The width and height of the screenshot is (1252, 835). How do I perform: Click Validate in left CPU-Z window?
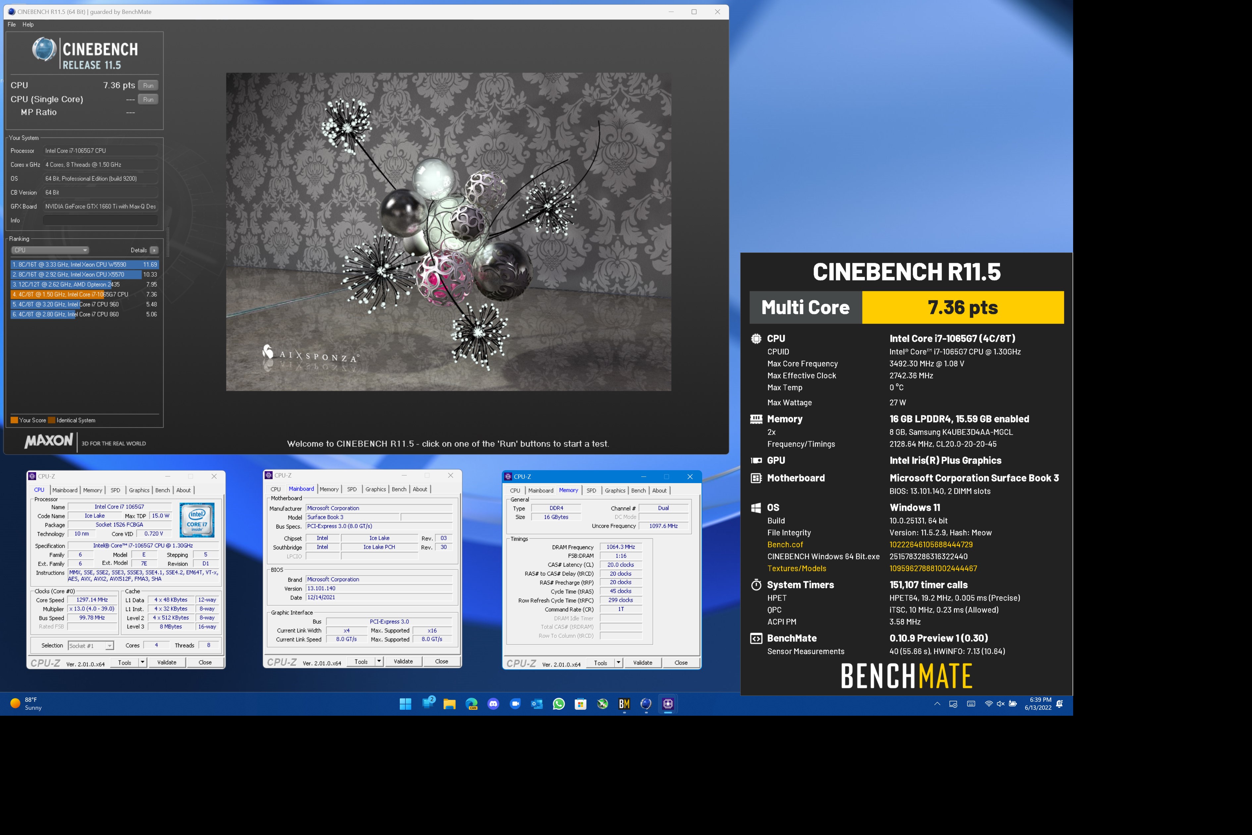[167, 662]
